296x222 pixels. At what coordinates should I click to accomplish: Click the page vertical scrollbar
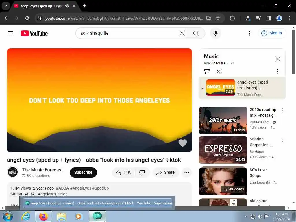click(293, 51)
